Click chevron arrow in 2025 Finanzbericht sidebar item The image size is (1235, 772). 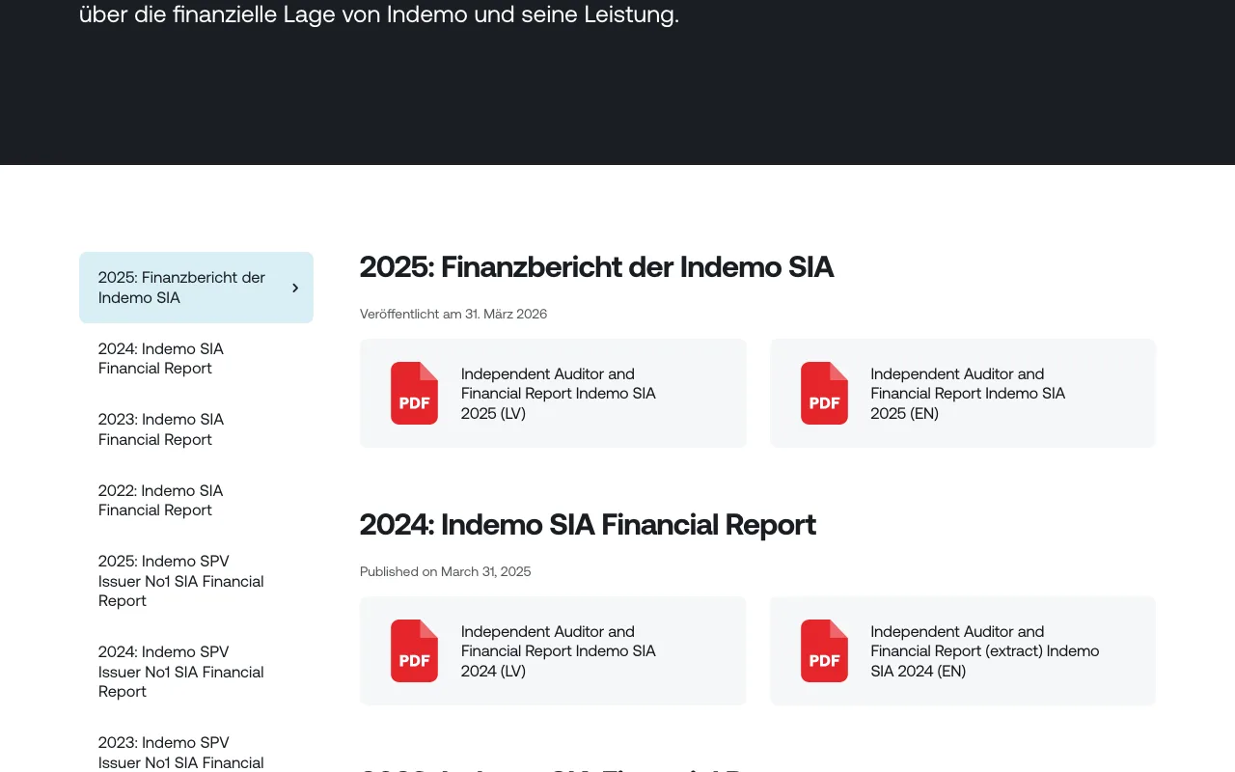pos(295,288)
